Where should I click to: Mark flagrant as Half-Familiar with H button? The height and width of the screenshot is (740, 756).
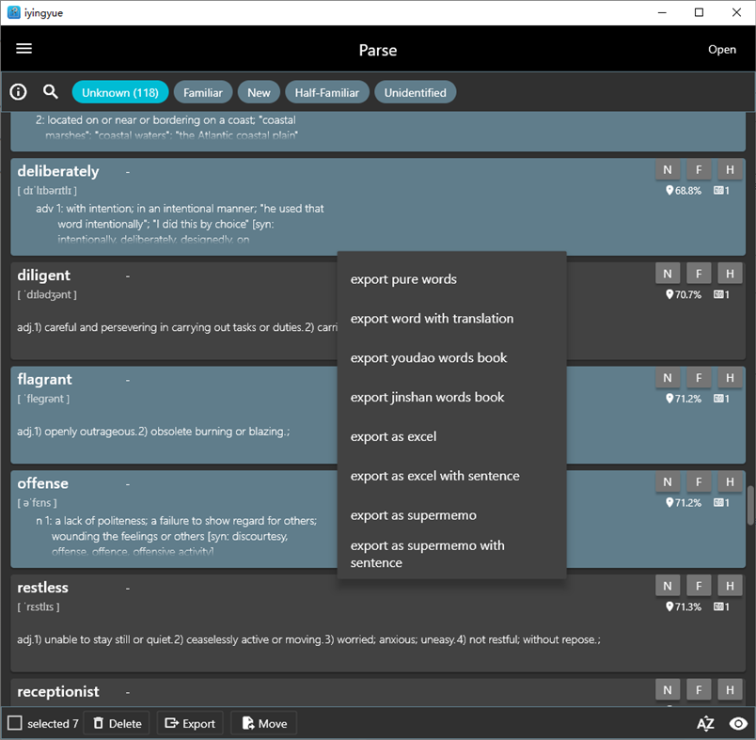coord(730,377)
